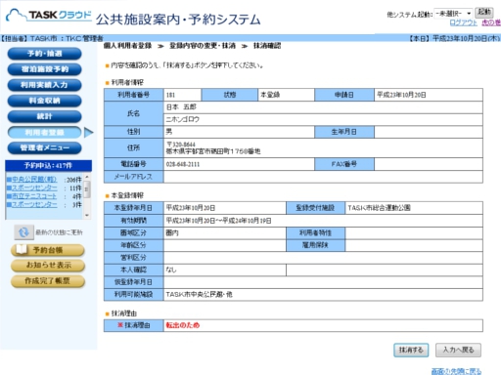Image resolution: width=501 pixels, height=375 pixels.
Task: Click 本人確認 value なし
Action: click(171, 270)
